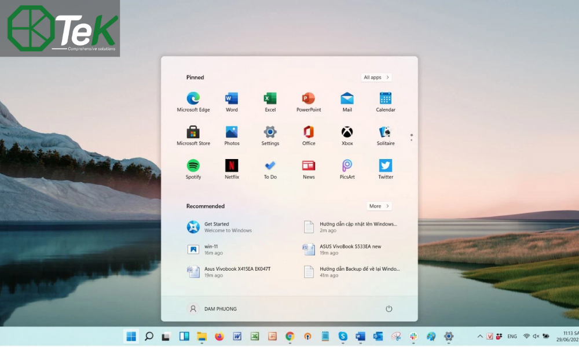Click the ENG language indicator

pos(512,337)
